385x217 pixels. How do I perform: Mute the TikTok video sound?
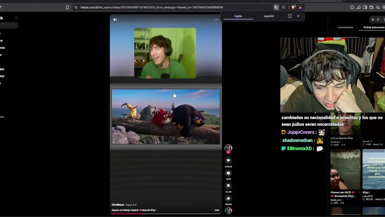[x=115, y=20]
